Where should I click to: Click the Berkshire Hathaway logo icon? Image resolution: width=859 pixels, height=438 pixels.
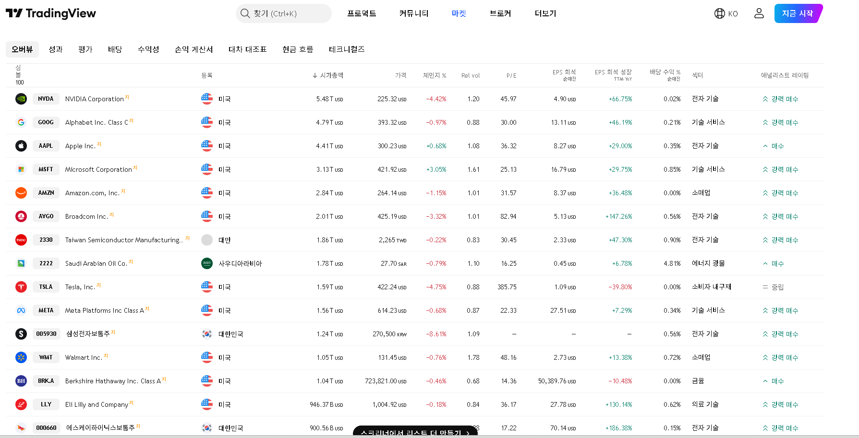[x=21, y=381]
